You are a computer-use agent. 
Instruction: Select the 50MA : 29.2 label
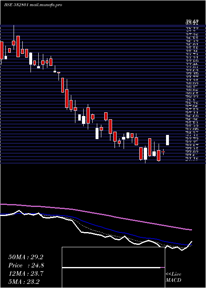[26, 257]
